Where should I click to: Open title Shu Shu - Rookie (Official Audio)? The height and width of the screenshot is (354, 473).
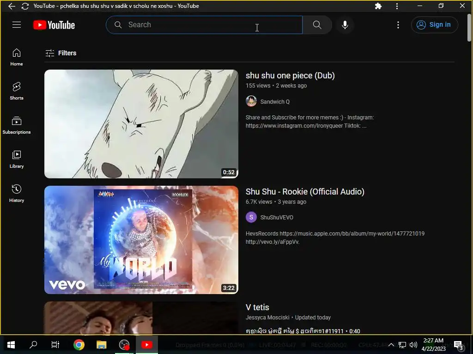(x=305, y=191)
